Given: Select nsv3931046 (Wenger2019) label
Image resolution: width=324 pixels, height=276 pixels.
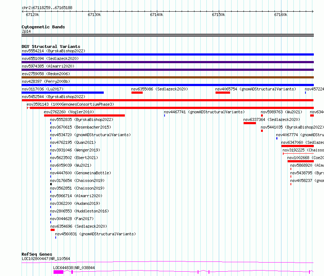Looking at the screenshot, I should (75, 150).
